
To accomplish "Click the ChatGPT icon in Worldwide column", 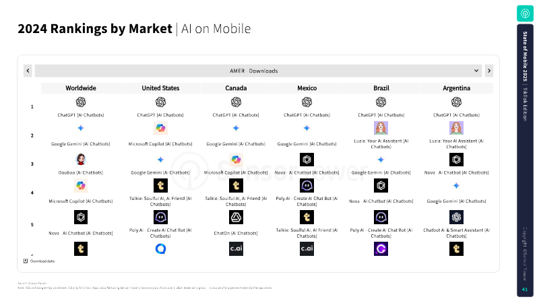I will pyautogui.click(x=80, y=102).
